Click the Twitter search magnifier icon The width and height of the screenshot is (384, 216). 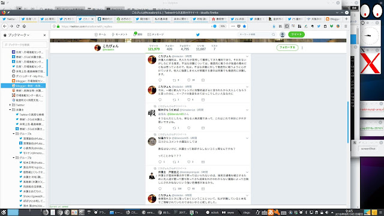click(x=274, y=35)
